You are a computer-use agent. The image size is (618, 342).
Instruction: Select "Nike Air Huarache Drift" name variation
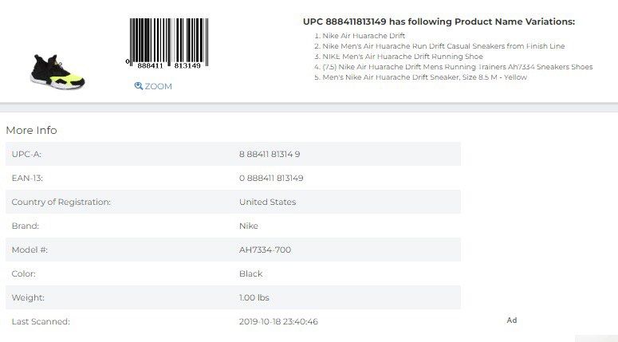point(364,36)
